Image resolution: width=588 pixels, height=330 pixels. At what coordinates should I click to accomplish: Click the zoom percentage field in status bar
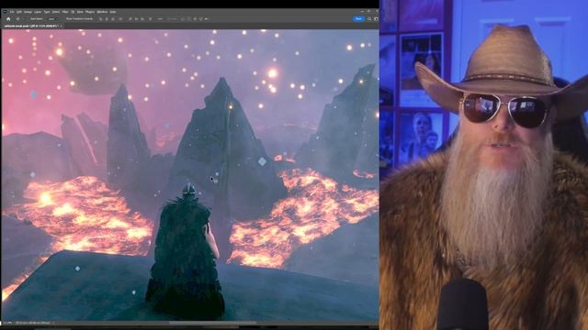[x=6, y=323]
